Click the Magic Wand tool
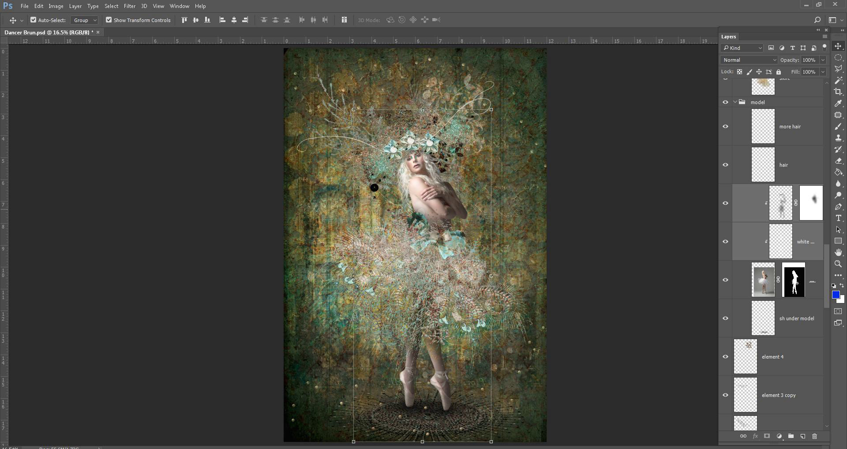 click(x=838, y=80)
